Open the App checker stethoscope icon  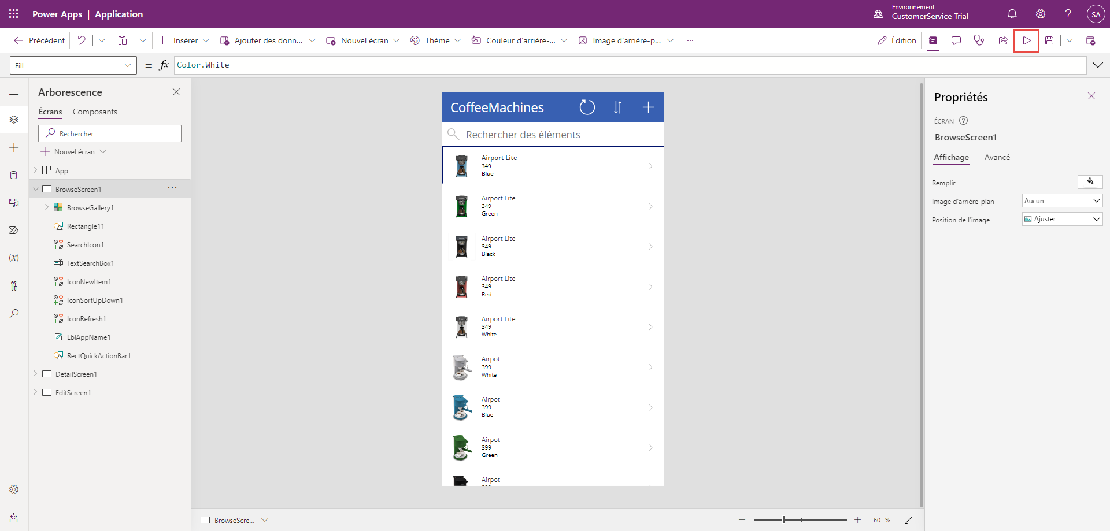coord(979,40)
